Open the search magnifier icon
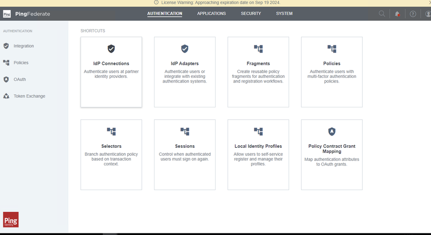 click(382, 13)
